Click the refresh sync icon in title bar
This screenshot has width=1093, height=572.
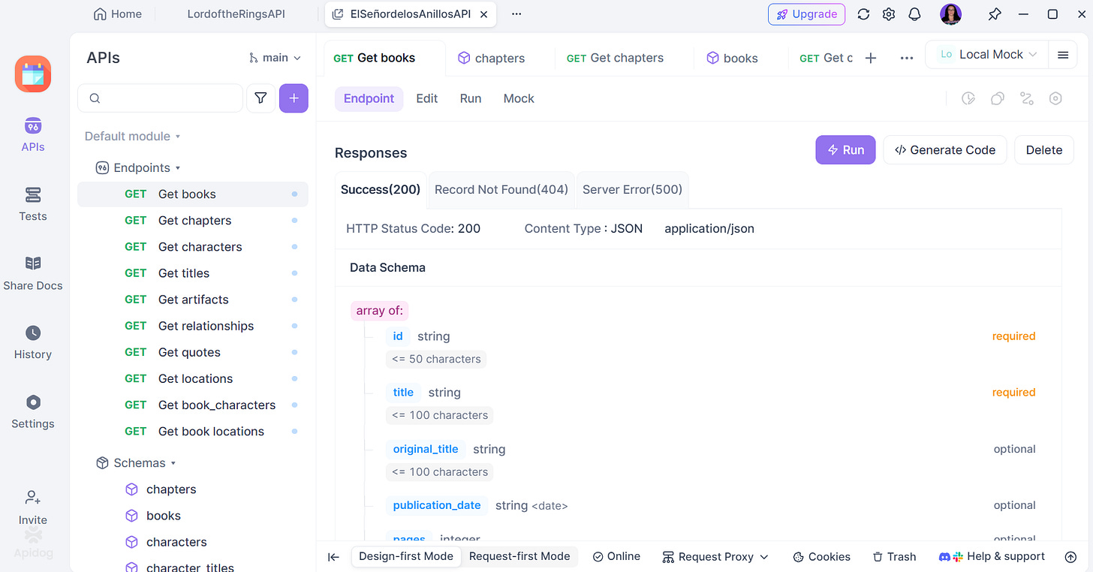click(863, 14)
